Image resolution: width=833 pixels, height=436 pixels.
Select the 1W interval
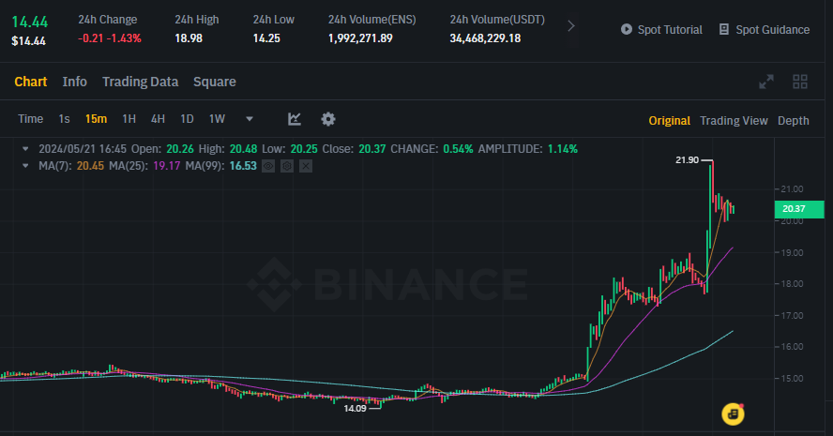217,119
